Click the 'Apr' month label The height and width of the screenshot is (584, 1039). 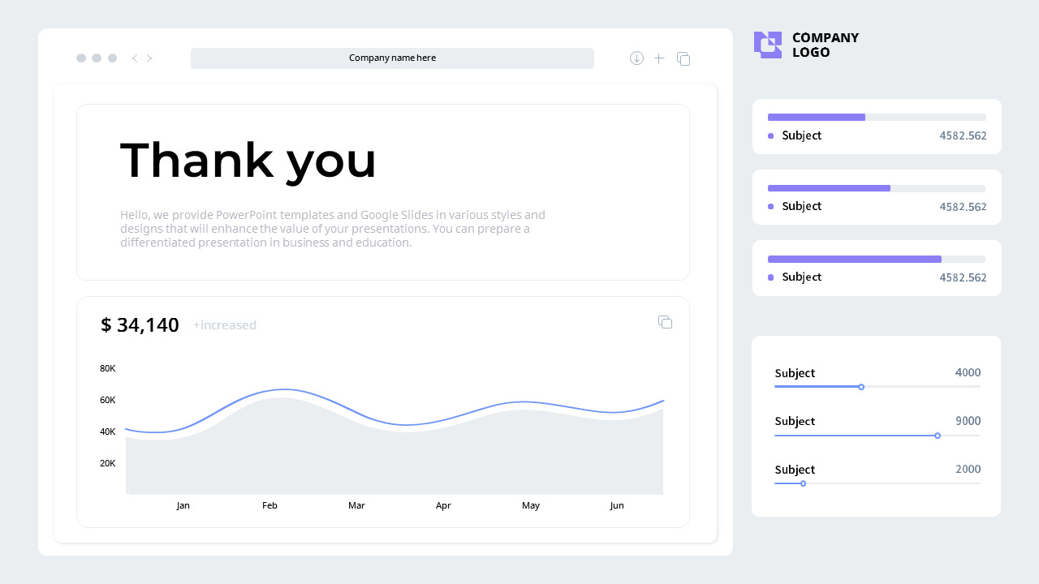[443, 505]
